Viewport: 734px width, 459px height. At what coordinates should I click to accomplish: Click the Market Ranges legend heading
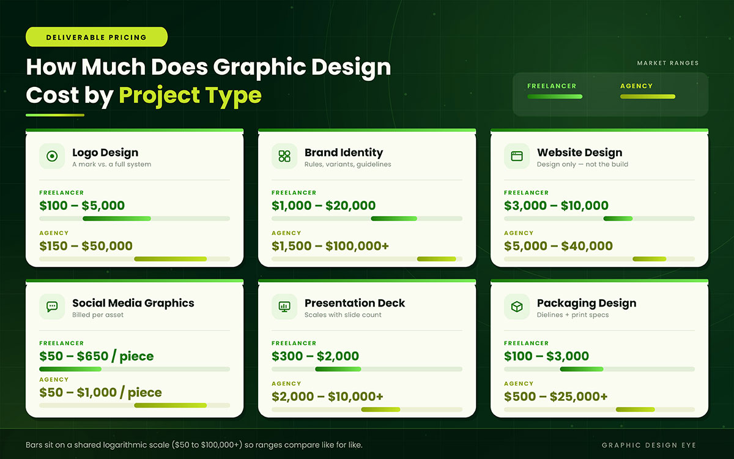click(x=668, y=63)
